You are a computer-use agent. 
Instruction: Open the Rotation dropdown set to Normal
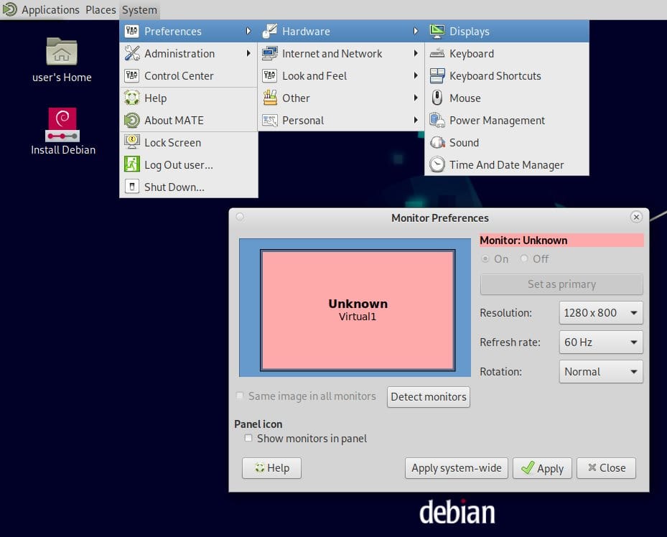point(600,372)
